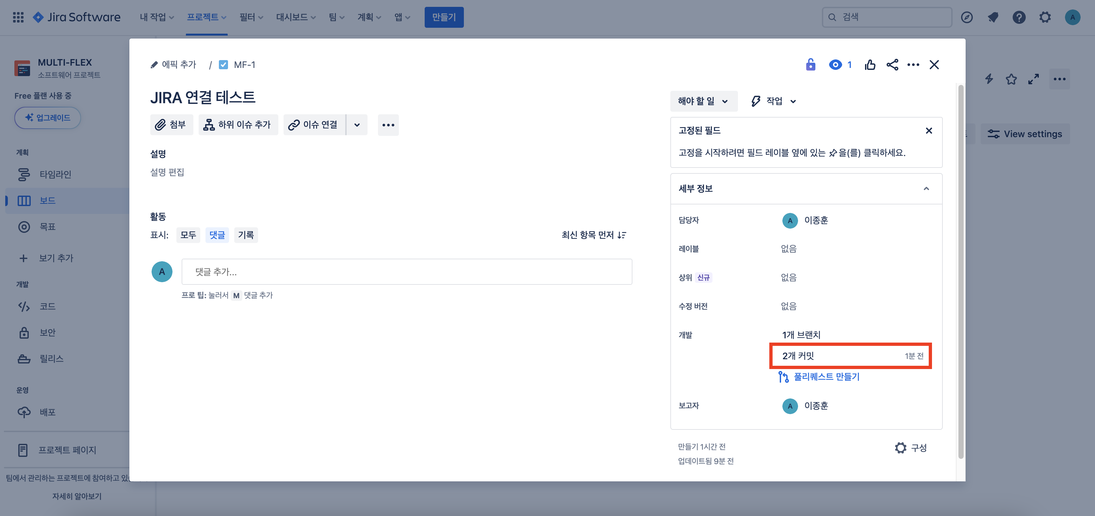Click the 이슈 연결 button

(x=314, y=125)
